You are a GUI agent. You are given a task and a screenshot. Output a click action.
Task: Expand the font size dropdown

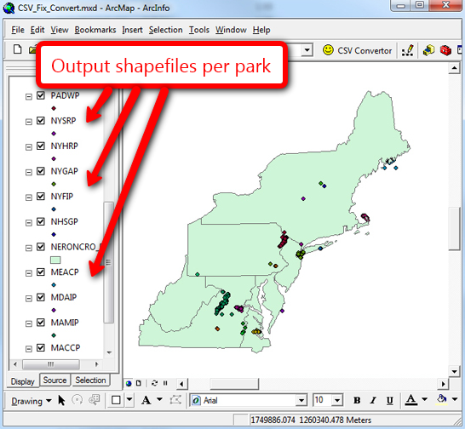(337, 401)
